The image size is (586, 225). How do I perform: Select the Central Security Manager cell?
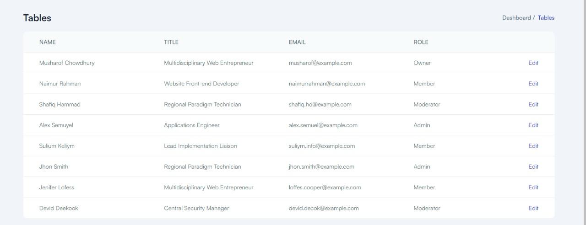pos(196,208)
